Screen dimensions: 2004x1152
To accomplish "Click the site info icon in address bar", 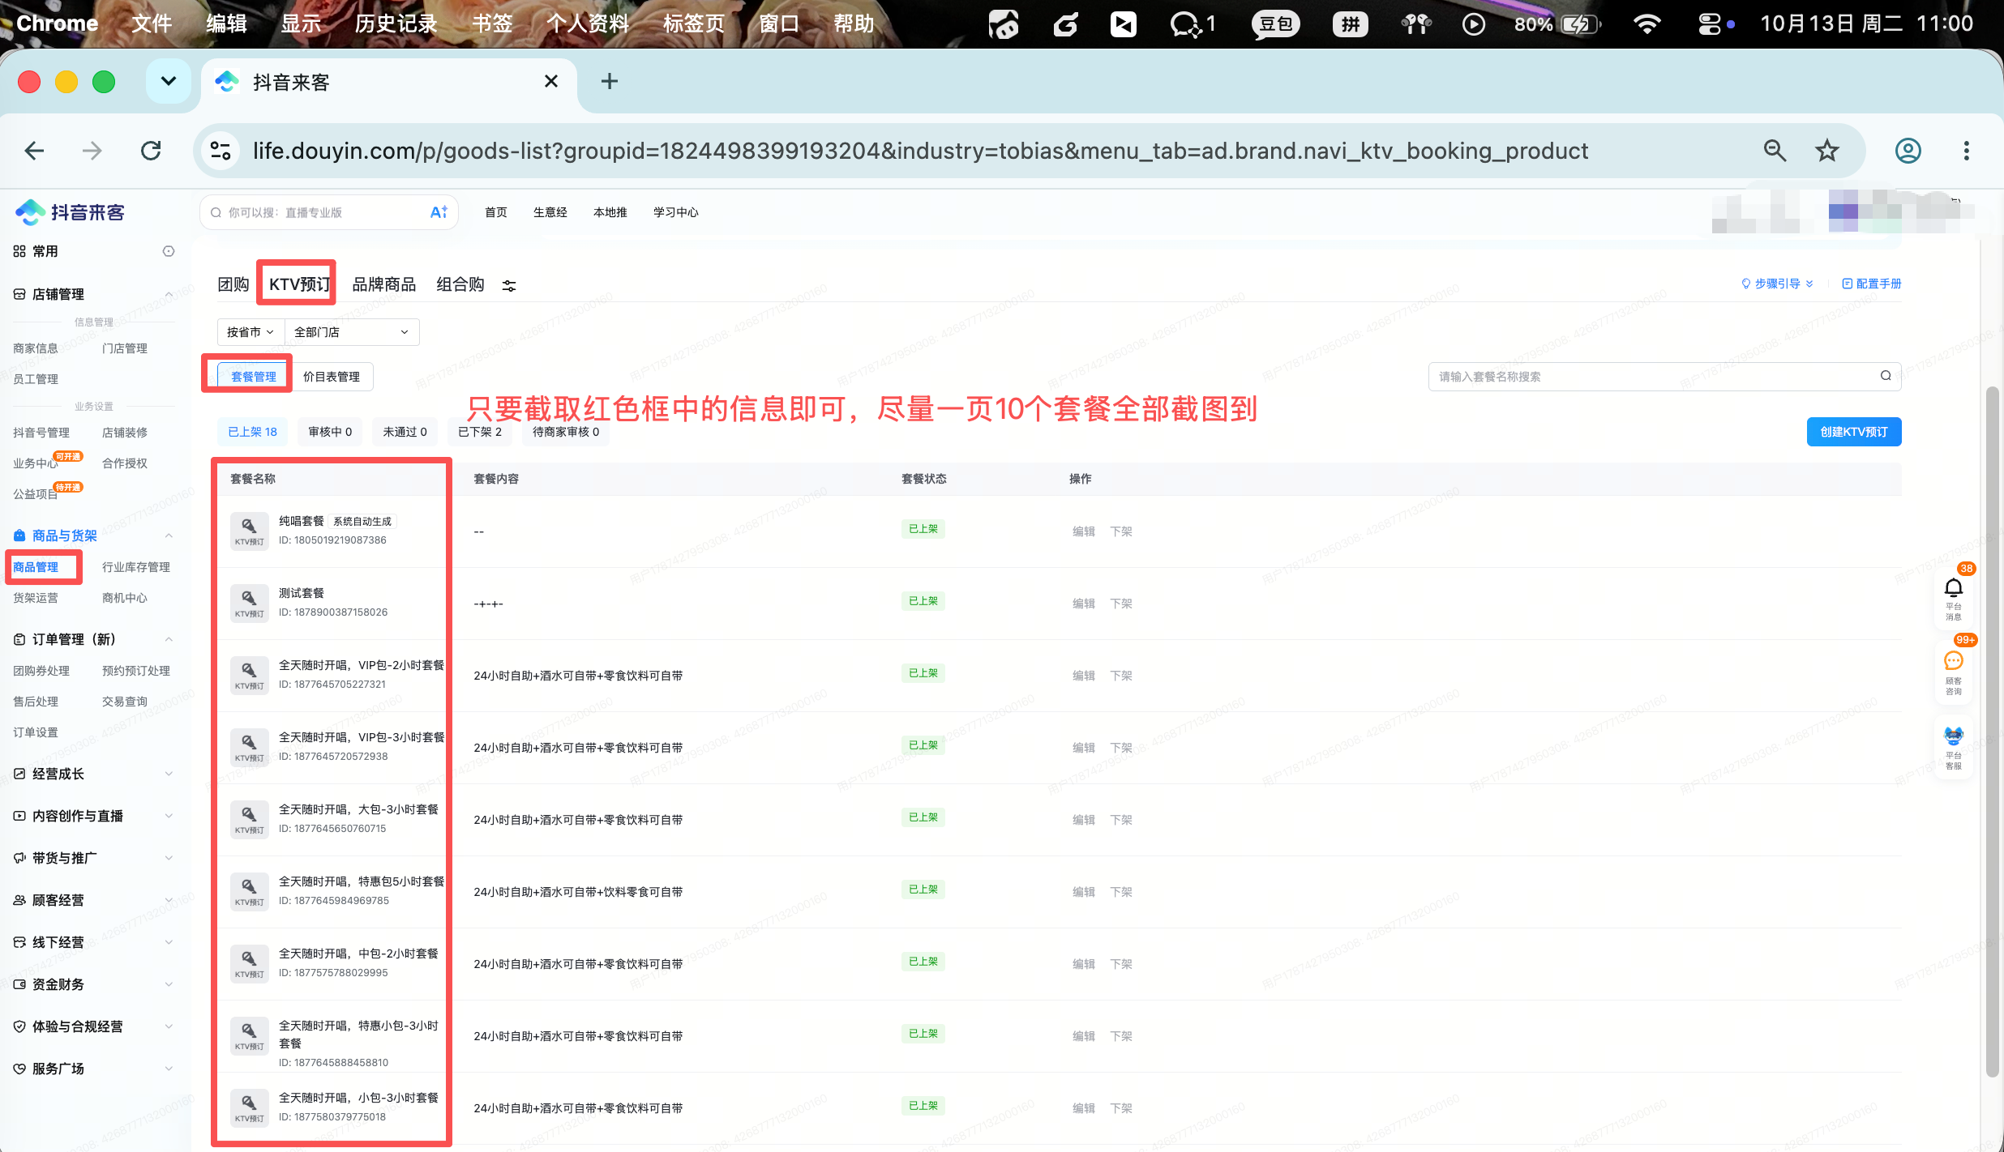I will pos(221,151).
